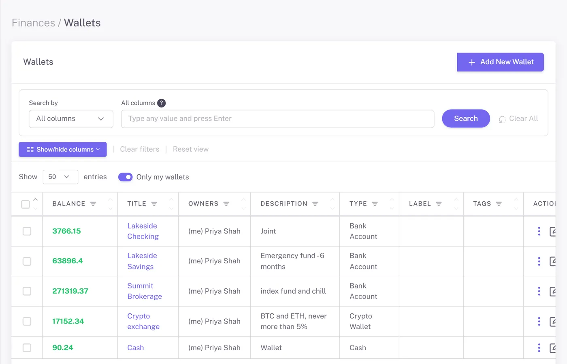Image resolution: width=567 pixels, height=364 pixels.
Task: Click Clear All button
Action: pos(518,119)
